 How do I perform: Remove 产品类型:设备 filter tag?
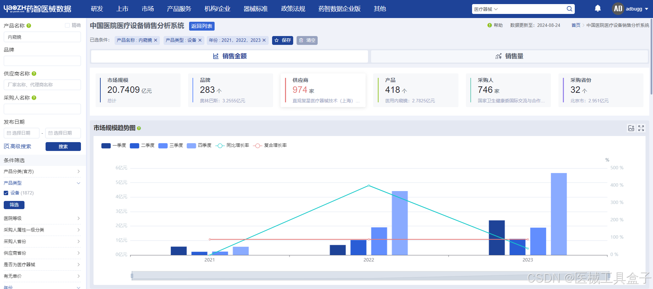click(200, 40)
